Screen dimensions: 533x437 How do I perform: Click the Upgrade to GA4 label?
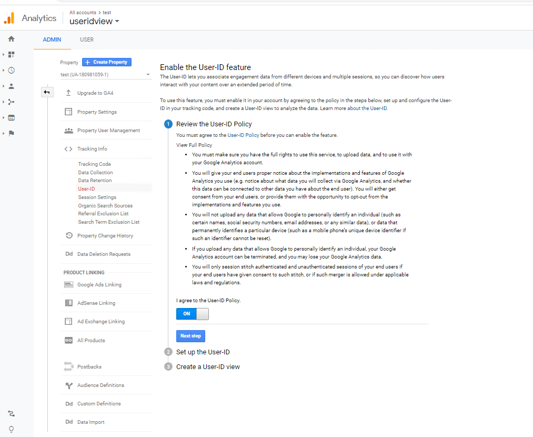pos(95,93)
